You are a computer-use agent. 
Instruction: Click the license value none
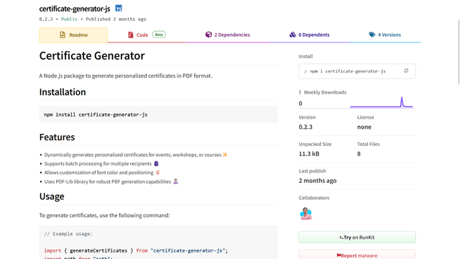click(x=364, y=127)
